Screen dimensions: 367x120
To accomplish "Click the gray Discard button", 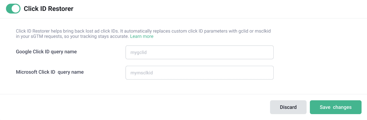I will tap(288, 107).
